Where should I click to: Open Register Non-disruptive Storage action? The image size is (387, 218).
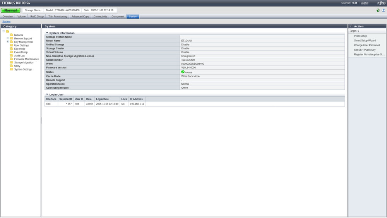point(369,54)
